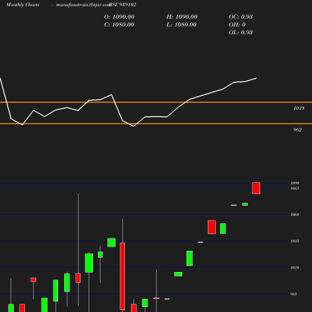Screen dimensions: 312x312
Task: Select the L: 1080.00 low value
Action: click(x=182, y=25)
